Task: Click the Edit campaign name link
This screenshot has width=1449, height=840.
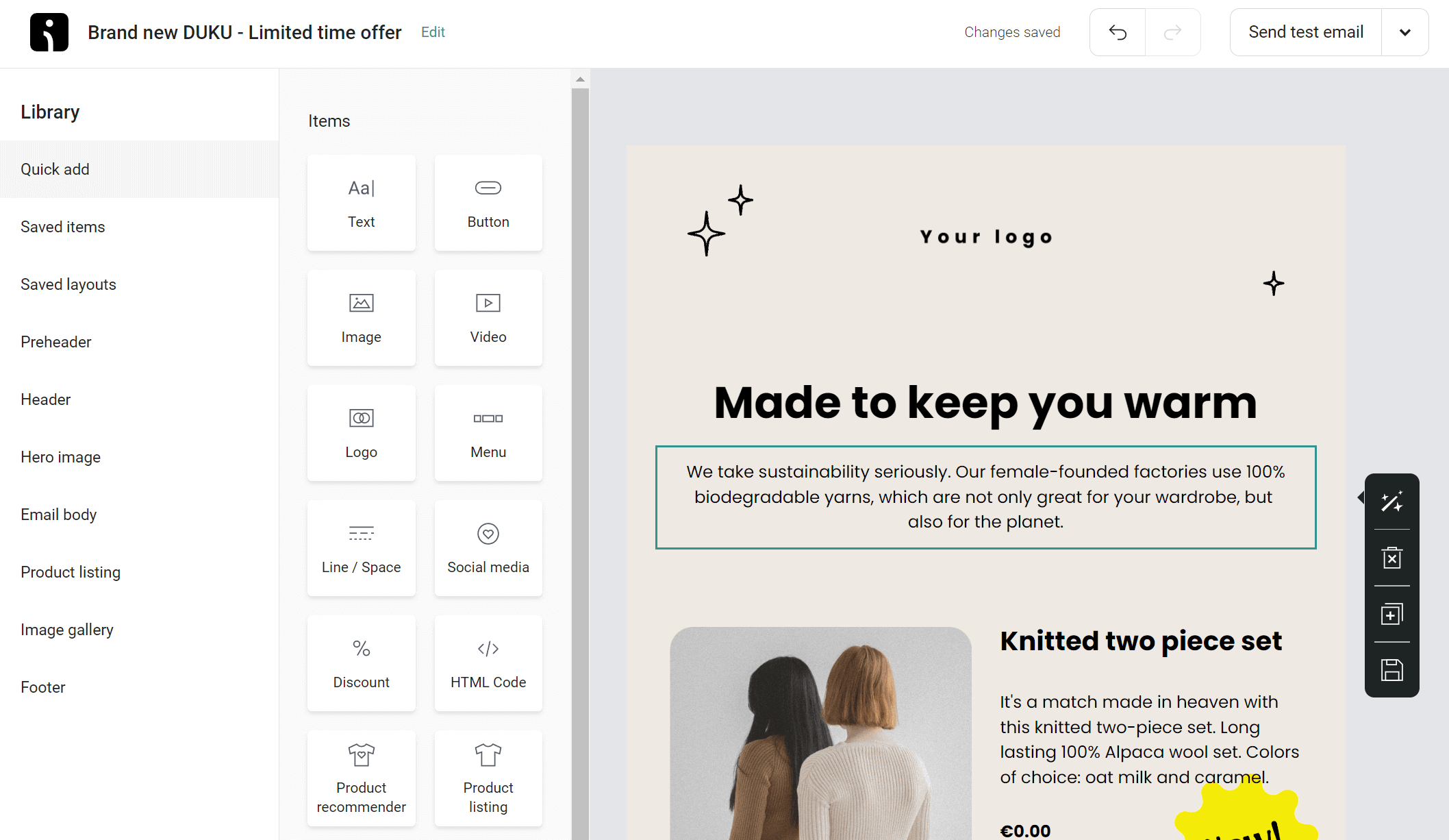Action: click(x=433, y=33)
